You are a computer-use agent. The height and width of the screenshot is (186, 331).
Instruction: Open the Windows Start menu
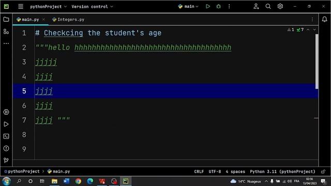[x=6, y=181]
